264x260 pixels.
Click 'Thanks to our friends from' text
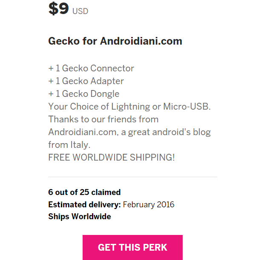tap(103, 119)
